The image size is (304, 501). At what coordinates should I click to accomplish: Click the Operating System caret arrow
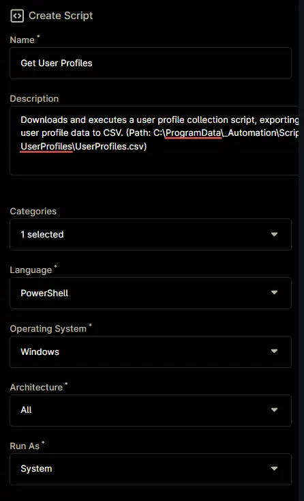pos(274,351)
